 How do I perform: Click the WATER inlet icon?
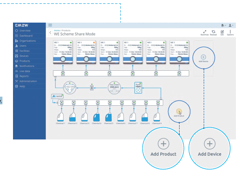pos(57,96)
